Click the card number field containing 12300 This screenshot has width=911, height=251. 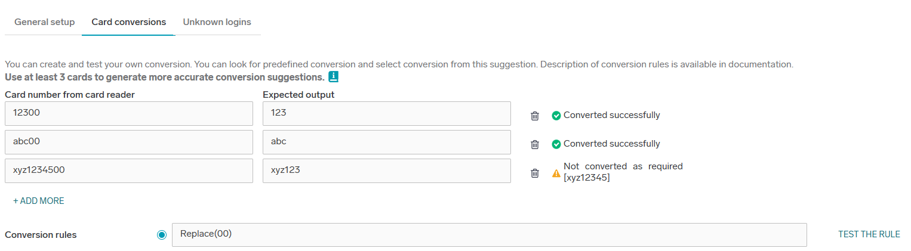click(x=128, y=113)
